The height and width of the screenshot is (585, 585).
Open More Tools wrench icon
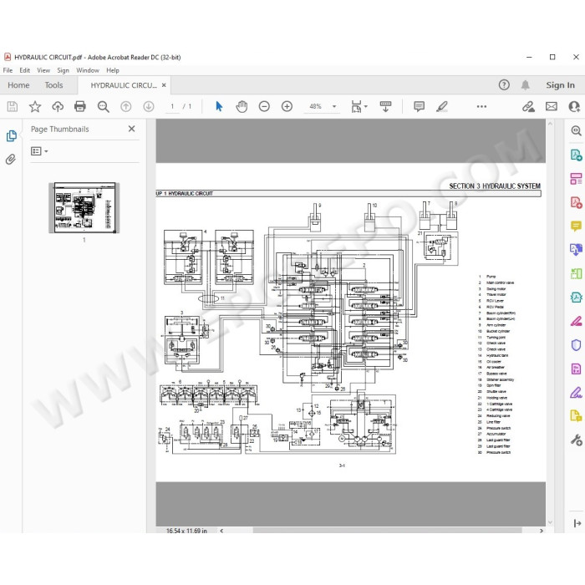click(x=576, y=440)
